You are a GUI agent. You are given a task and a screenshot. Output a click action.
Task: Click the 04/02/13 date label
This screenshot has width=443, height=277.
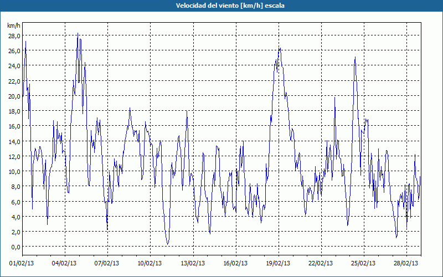click(x=64, y=264)
